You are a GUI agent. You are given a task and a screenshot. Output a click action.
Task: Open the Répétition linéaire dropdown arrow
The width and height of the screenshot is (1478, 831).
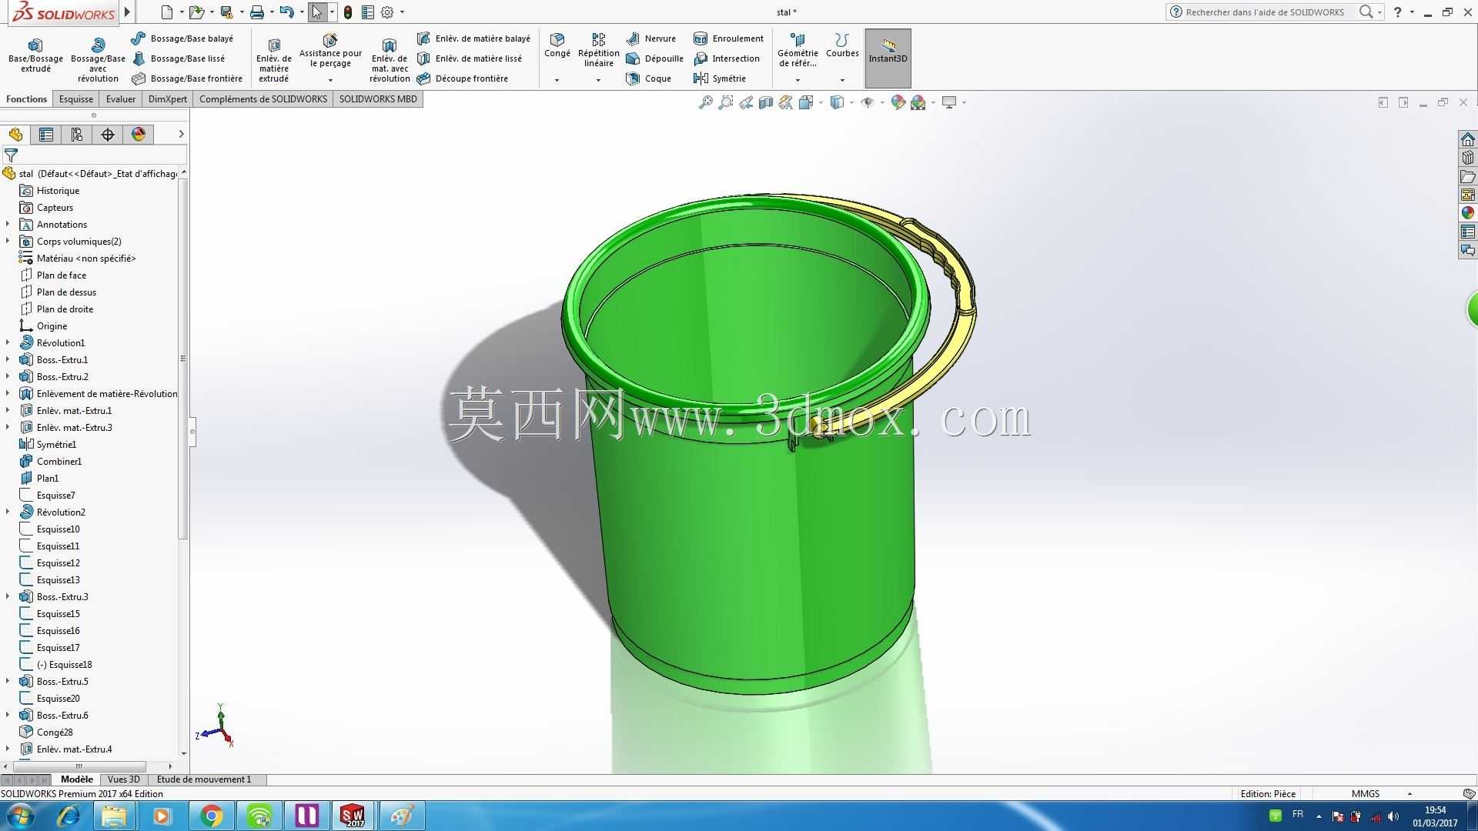[598, 80]
